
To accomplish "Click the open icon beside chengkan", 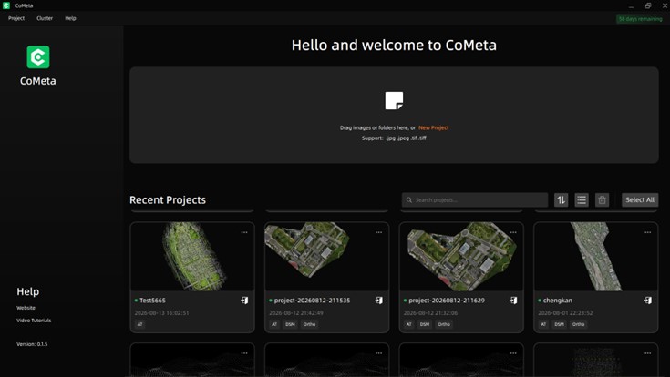I will (648, 301).
